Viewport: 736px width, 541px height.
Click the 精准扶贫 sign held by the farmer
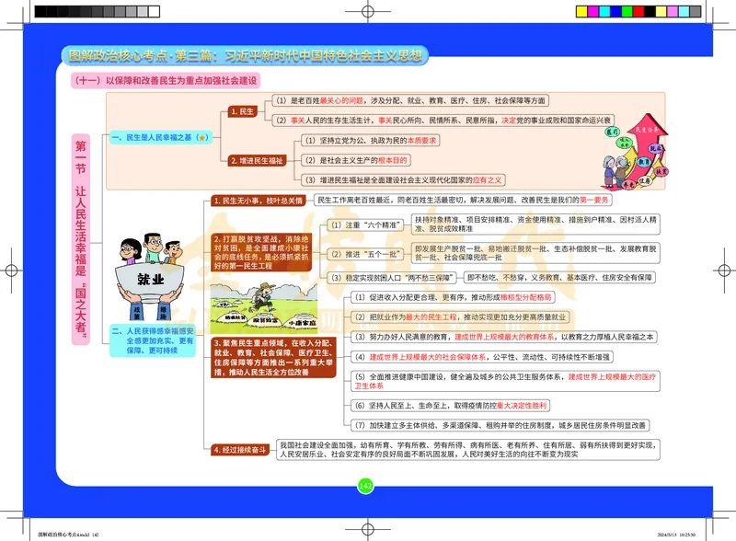point(234,317)
